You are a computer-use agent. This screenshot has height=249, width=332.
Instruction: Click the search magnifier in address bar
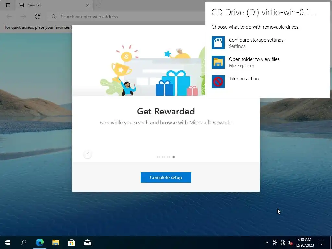(x=53, y=17)
